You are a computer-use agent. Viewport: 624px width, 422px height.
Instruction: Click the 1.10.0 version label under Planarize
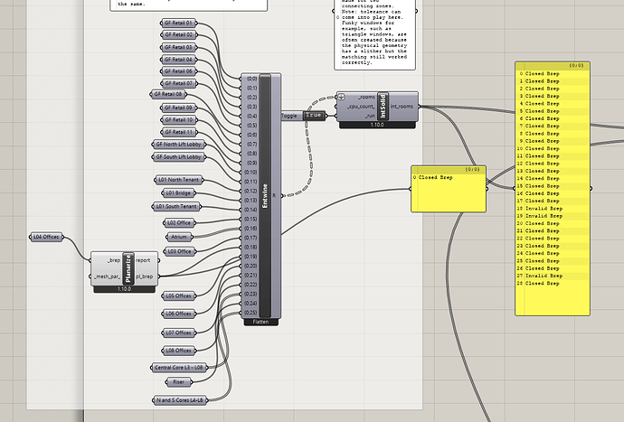tap(124, 289)
